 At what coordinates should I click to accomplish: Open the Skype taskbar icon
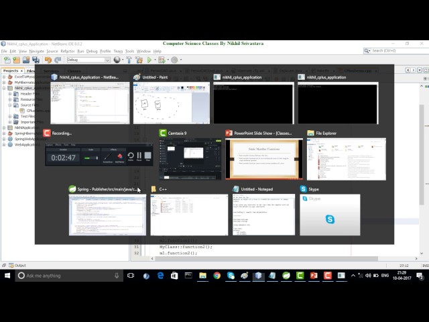(x=231, y=276)
